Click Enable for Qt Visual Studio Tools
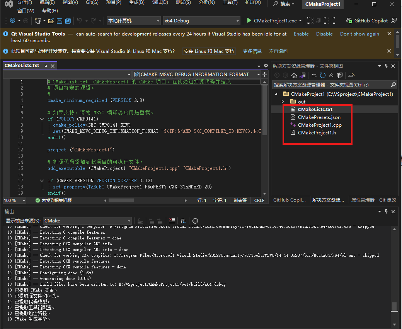 click(x=301, y=34)
